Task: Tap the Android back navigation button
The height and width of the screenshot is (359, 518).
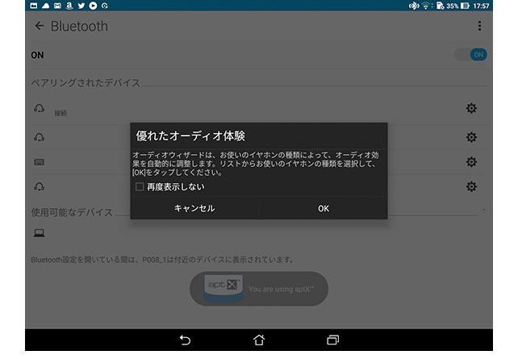Action: pos(185,340)
